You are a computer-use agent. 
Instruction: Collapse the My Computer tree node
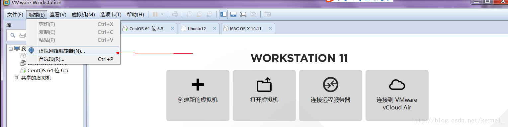point(11,49)
